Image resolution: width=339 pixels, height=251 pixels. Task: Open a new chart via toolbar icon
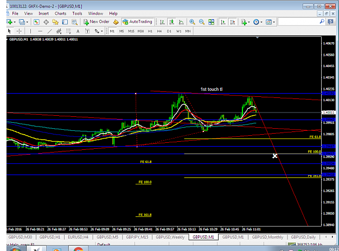pos(10,22)
